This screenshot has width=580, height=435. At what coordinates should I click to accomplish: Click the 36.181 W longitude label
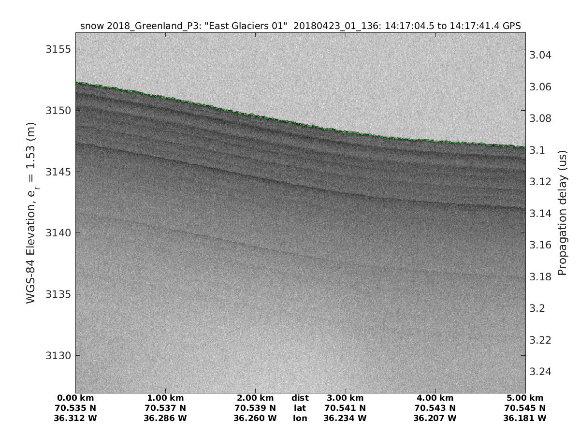(525, 418)
